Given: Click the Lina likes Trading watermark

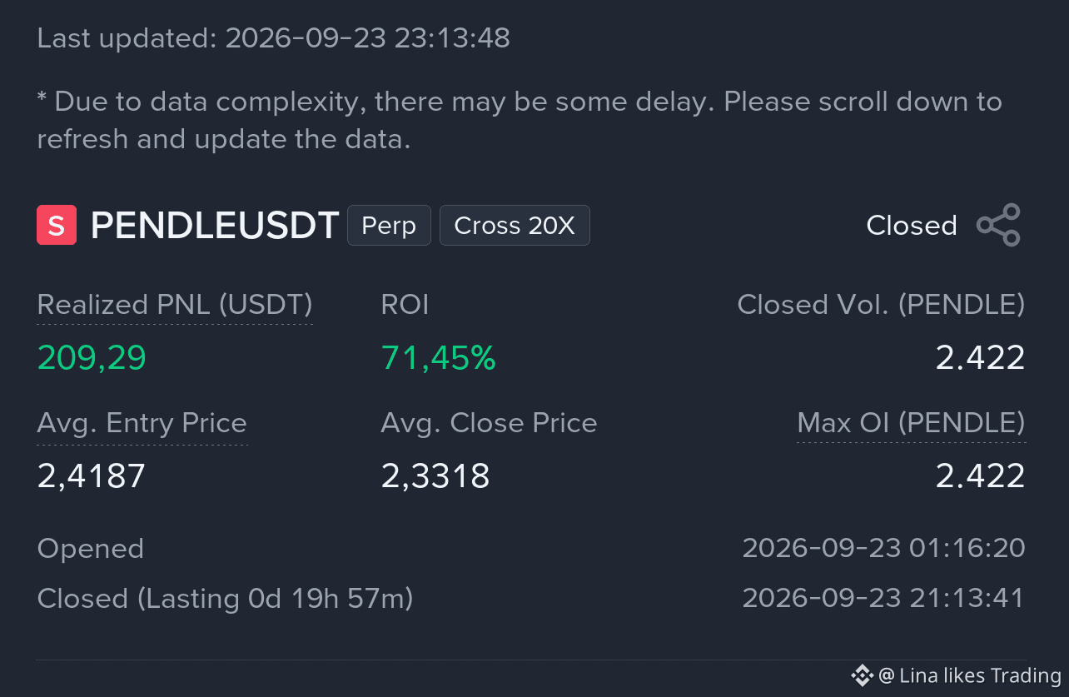Looking at the screenshot, I should pos(970,675).
